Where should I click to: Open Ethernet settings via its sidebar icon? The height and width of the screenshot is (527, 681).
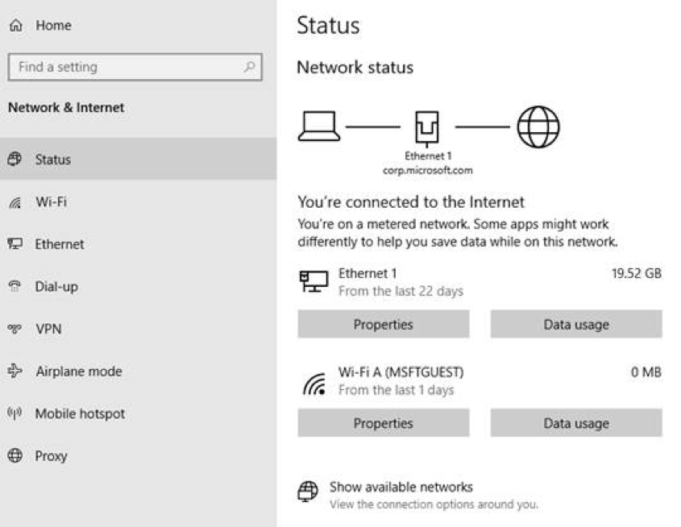tap(16, 244)
